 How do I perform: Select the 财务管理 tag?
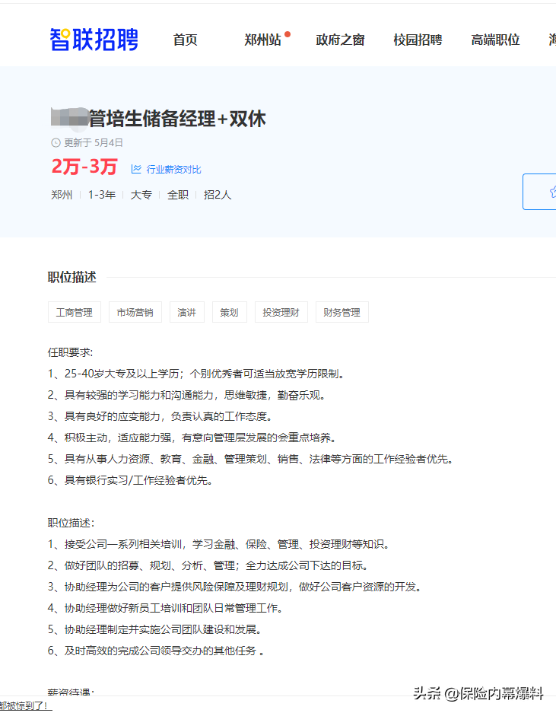(342, 312)
